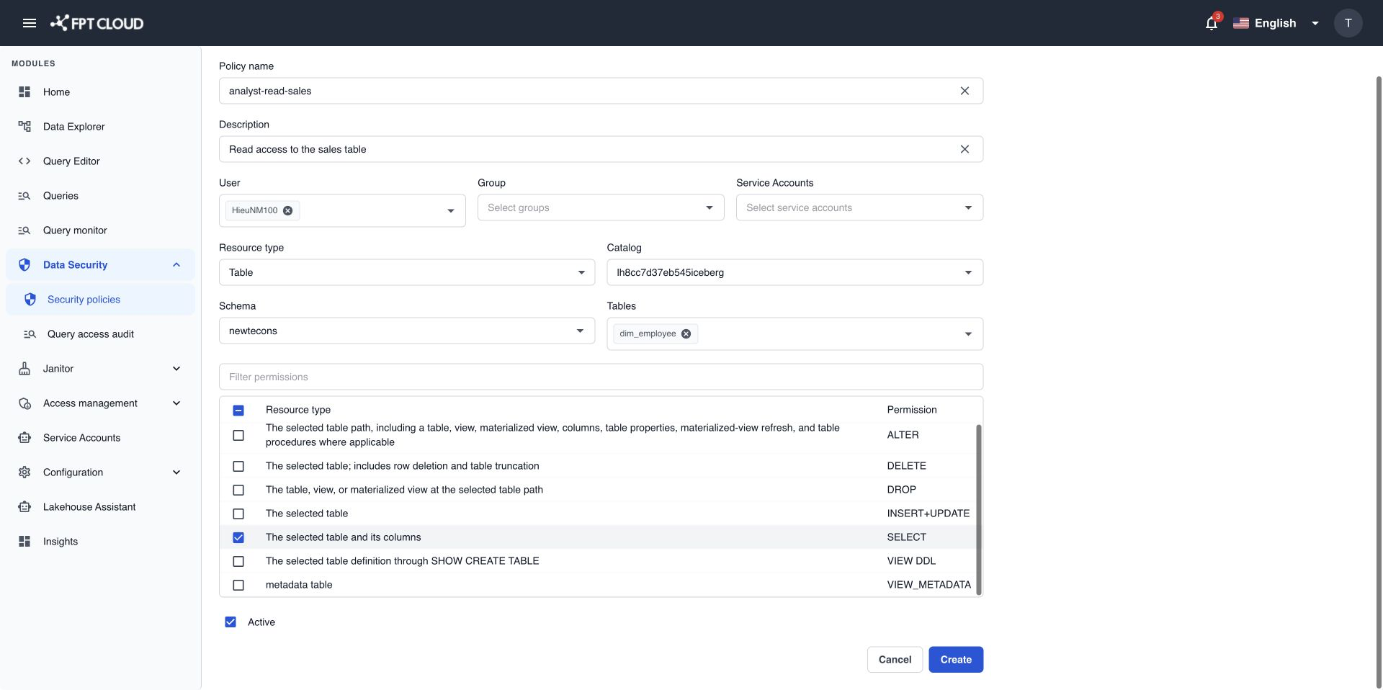Open the notifications bell
The height and width of the screenshot is (690, 1383).
1212,23
